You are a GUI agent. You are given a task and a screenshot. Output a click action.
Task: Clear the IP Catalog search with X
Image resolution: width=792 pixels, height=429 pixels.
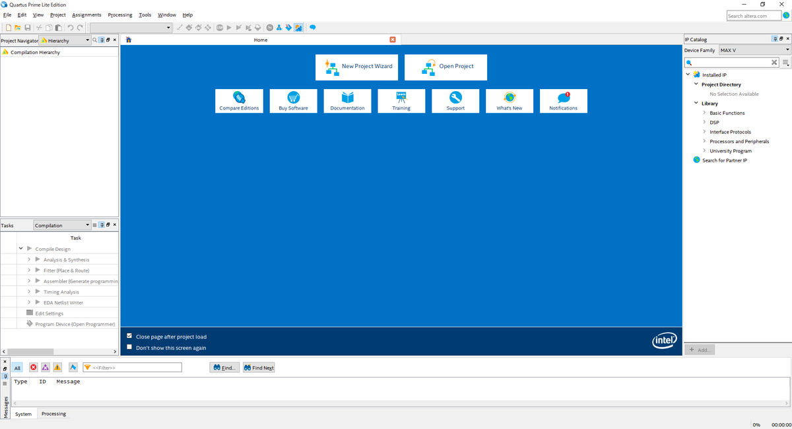point(775,63)
